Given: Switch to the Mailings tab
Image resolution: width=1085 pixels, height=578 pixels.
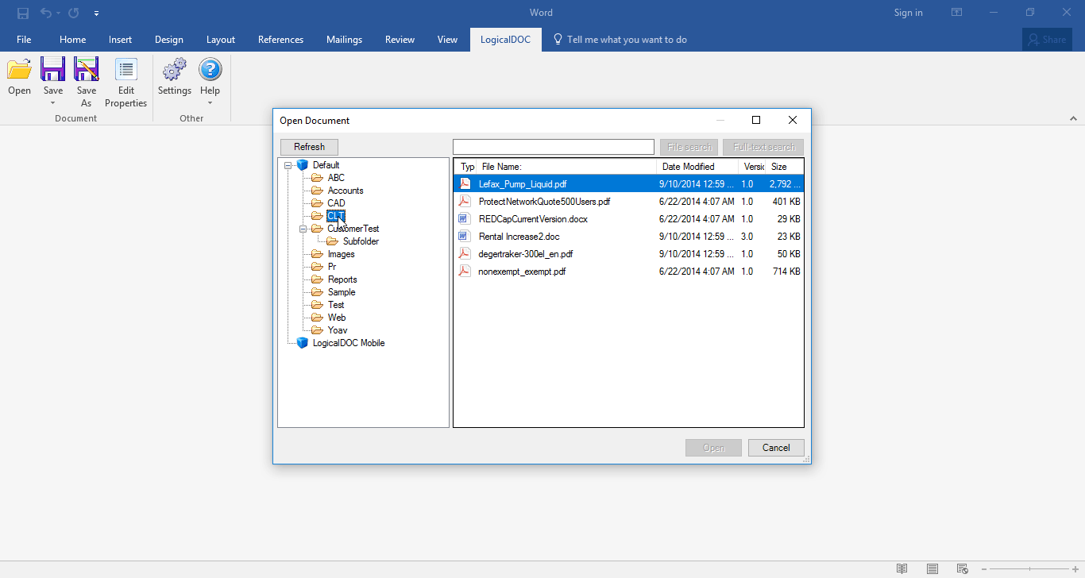Looking at the screenshot, I should (344, 40).
